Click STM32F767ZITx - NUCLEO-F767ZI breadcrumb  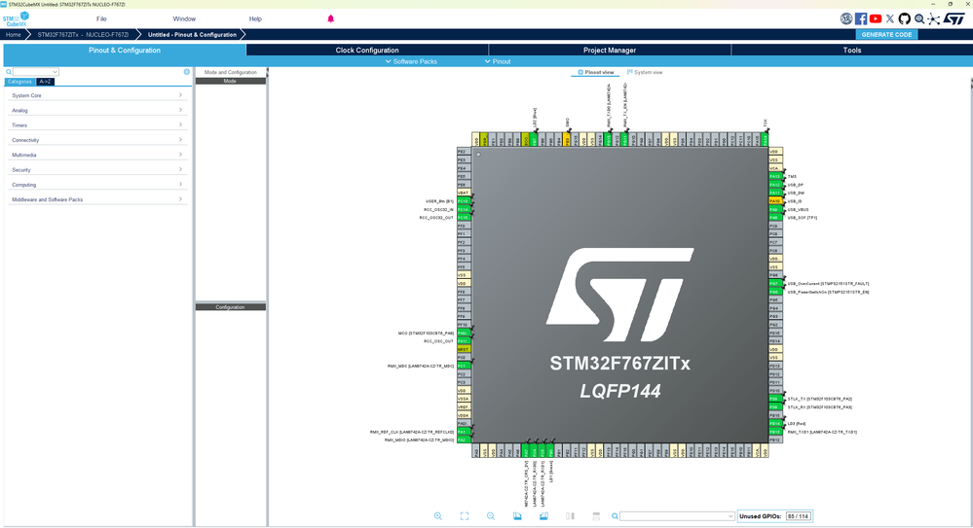click(83, 35)
